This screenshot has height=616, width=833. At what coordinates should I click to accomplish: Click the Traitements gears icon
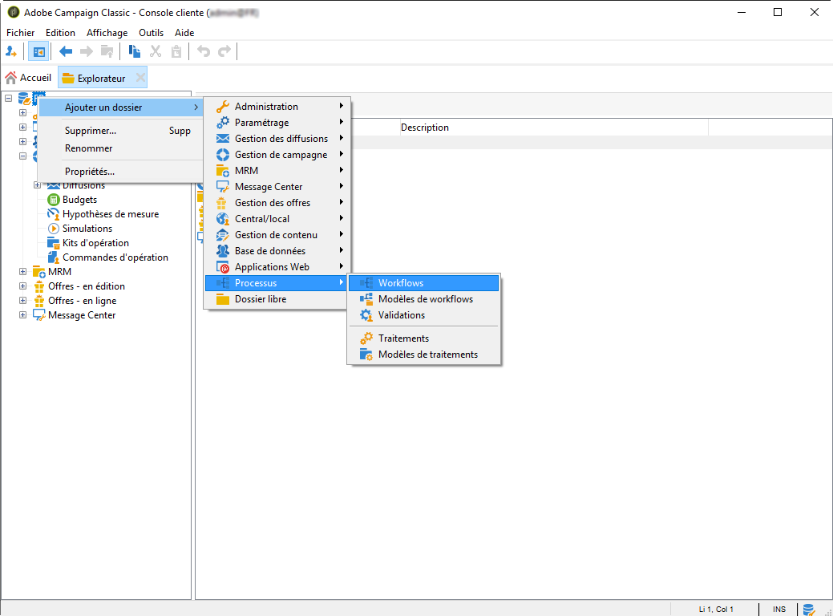click(366, 338)
